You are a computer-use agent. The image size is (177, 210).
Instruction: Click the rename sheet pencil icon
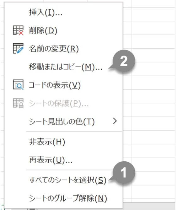tap(18, 48)
